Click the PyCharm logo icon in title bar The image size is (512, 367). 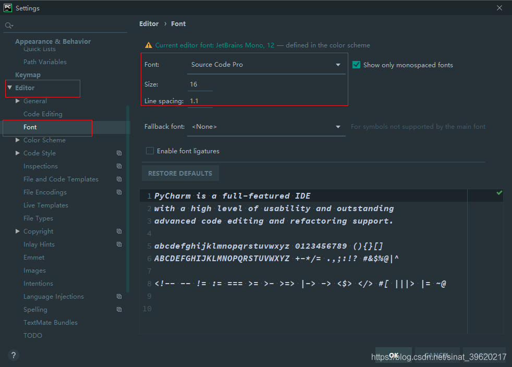click(x=8, y=8)
